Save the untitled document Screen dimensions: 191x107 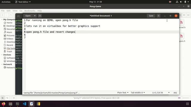click(x=151, y=16)
